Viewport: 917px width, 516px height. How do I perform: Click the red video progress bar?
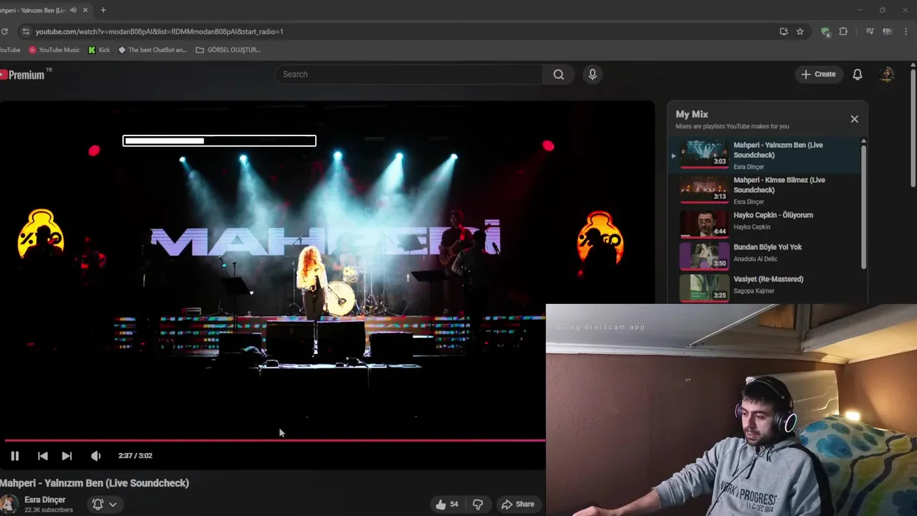(x=274, y=440)
